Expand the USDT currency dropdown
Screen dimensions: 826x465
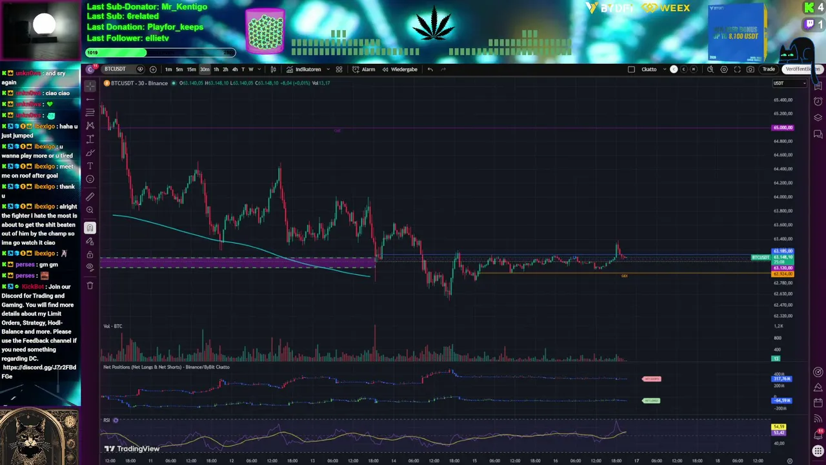[x=791, y=83]
